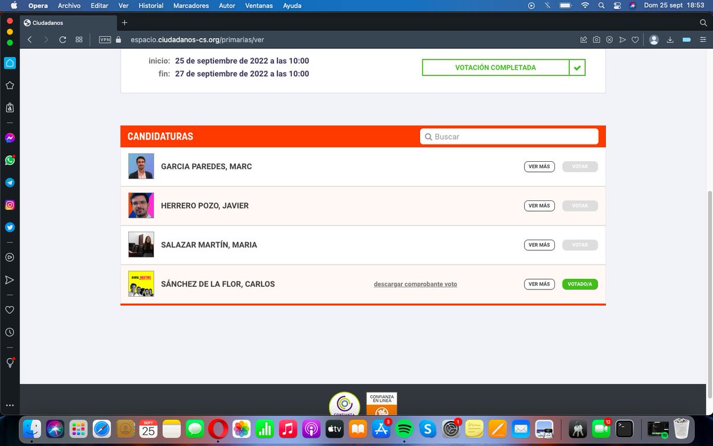The image size is (713, 446).
Task: Click VER MÁS for Sánchez de la Flor
Action: (540, 284)
